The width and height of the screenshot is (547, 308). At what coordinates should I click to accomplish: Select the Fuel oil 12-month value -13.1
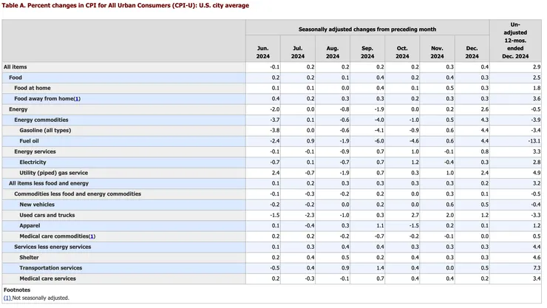tap(534, 140)
